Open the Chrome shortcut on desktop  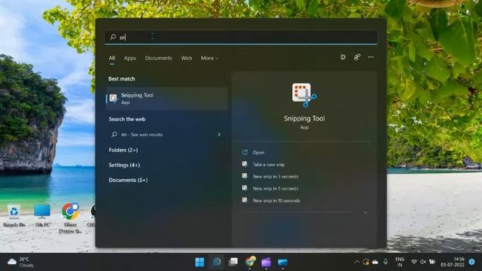[70, 218]
